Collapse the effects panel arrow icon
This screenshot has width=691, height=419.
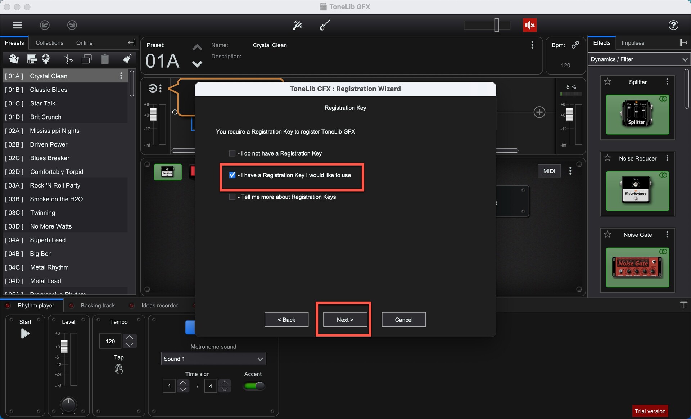[x=683, y=43]
